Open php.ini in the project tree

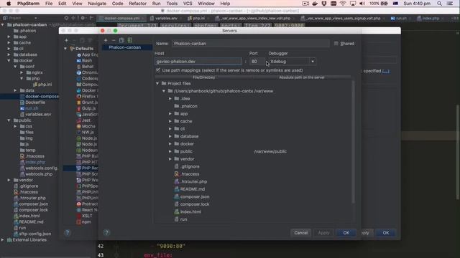click(x=45, y=85)
